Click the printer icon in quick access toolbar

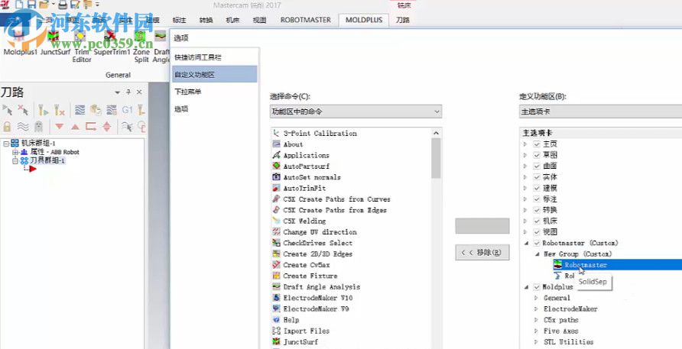[x=63, y=5]
